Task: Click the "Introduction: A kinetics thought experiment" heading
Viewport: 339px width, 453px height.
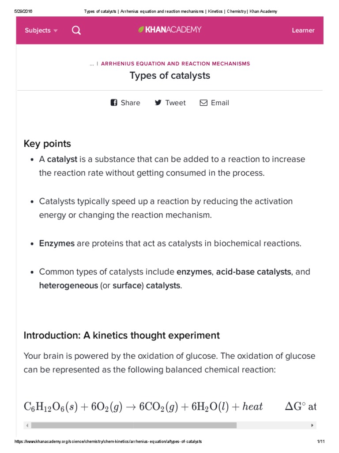Action: (x=121, y=335)
